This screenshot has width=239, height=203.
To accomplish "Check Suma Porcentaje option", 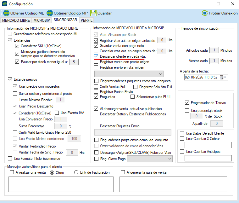I will click(15, 126).
